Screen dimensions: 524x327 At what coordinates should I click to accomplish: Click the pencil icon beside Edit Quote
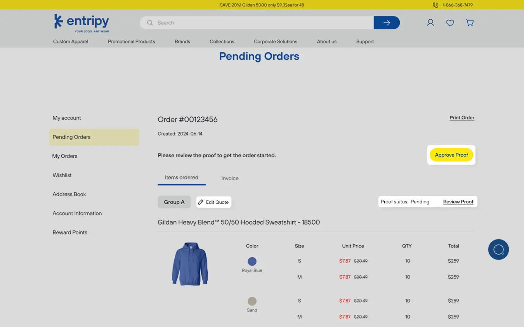(x=201, y=202)
